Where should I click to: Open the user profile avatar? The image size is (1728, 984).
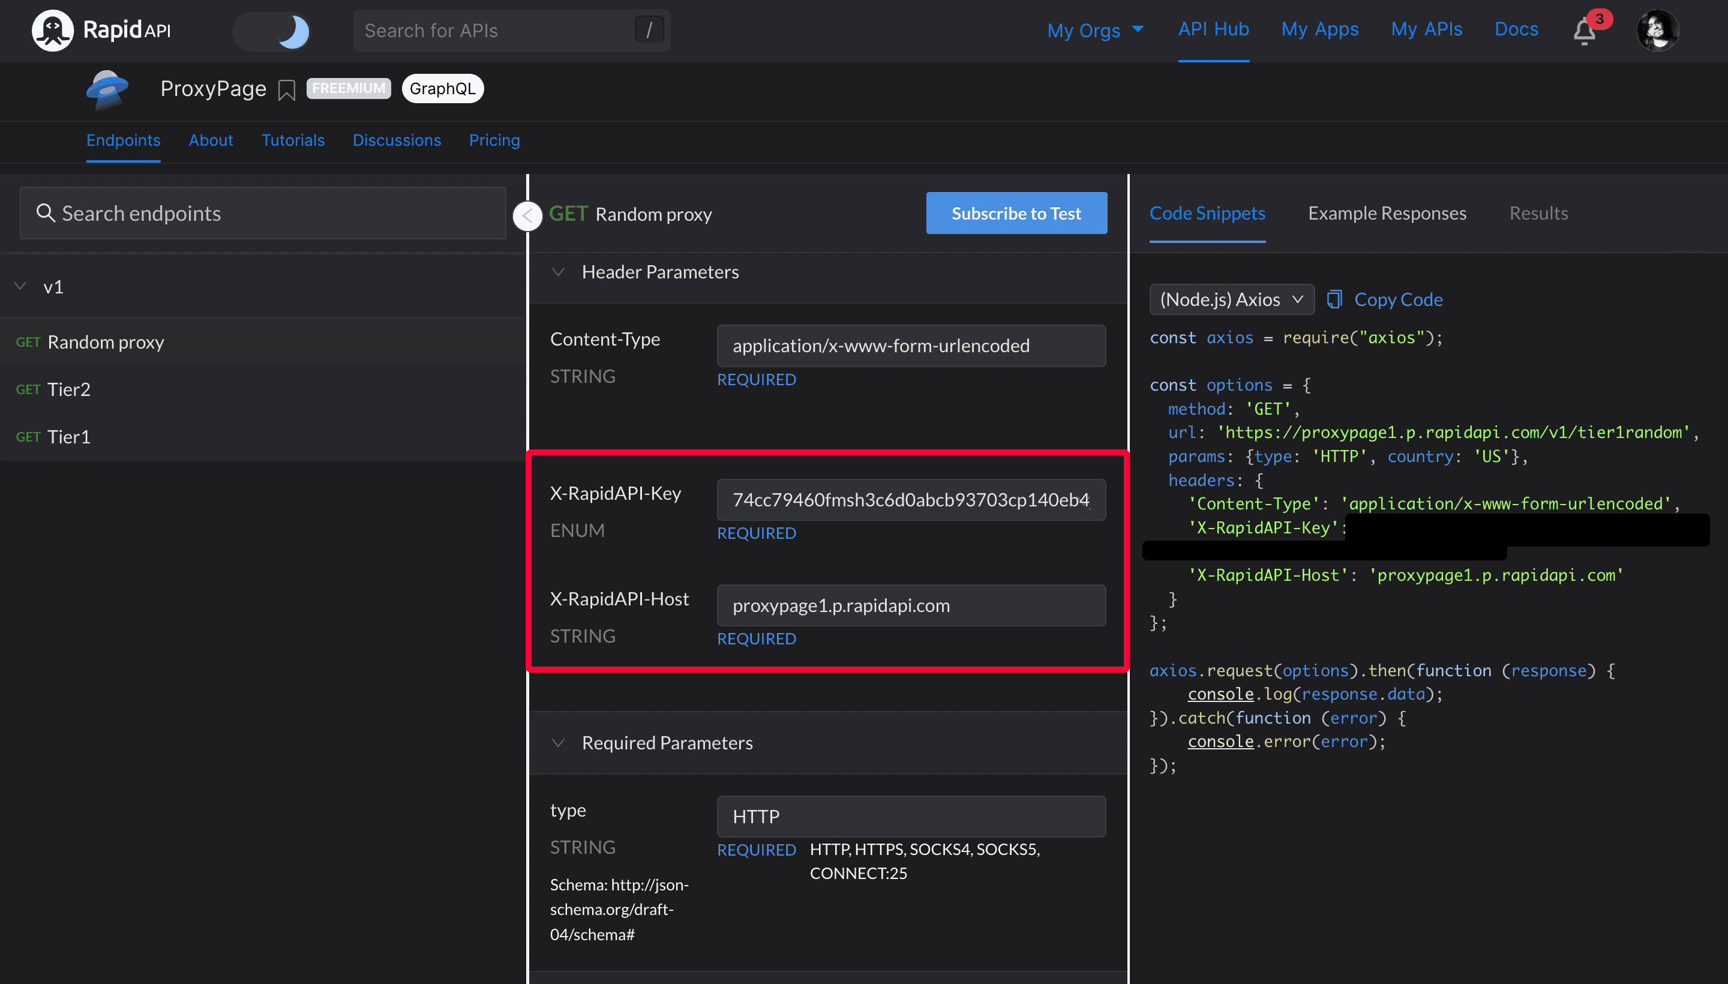(x=1657, y=31)
